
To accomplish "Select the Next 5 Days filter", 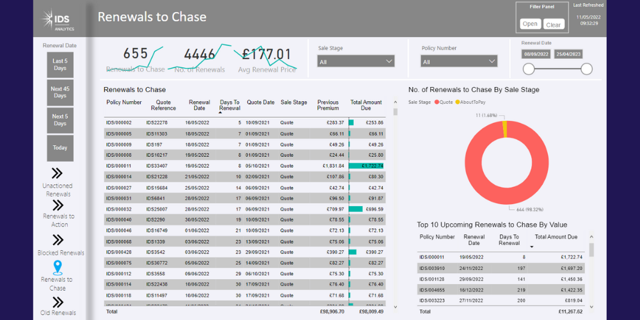I will pyautogui.click(x=60, y=120).
